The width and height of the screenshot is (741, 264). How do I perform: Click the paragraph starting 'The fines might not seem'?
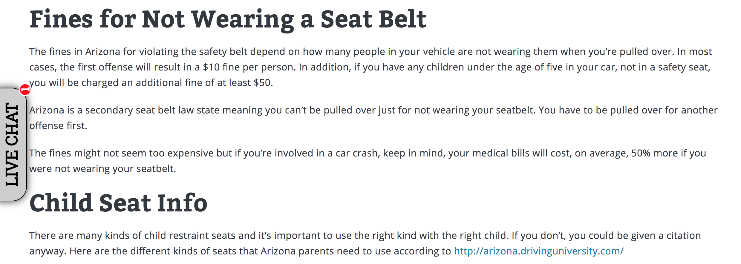pyautogui.click(x=368, y=161)
